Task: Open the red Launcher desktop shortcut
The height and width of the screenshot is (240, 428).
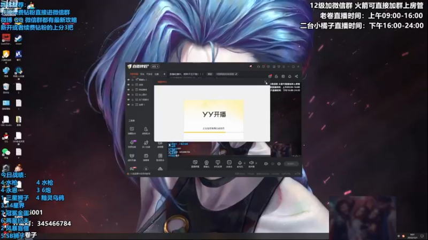Action: (x=6, y=39)
